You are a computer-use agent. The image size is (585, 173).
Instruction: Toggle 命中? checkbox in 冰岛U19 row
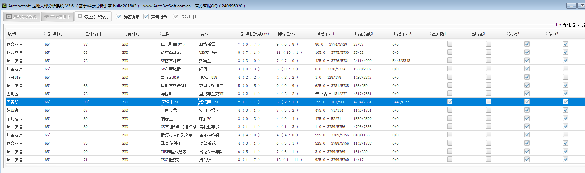(x=565, y=77)
